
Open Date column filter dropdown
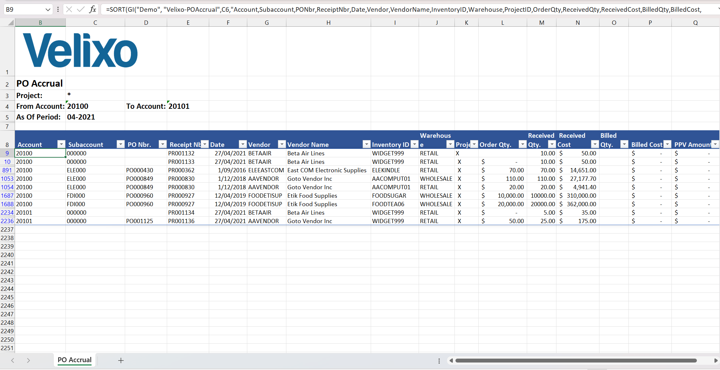point(243,144)
